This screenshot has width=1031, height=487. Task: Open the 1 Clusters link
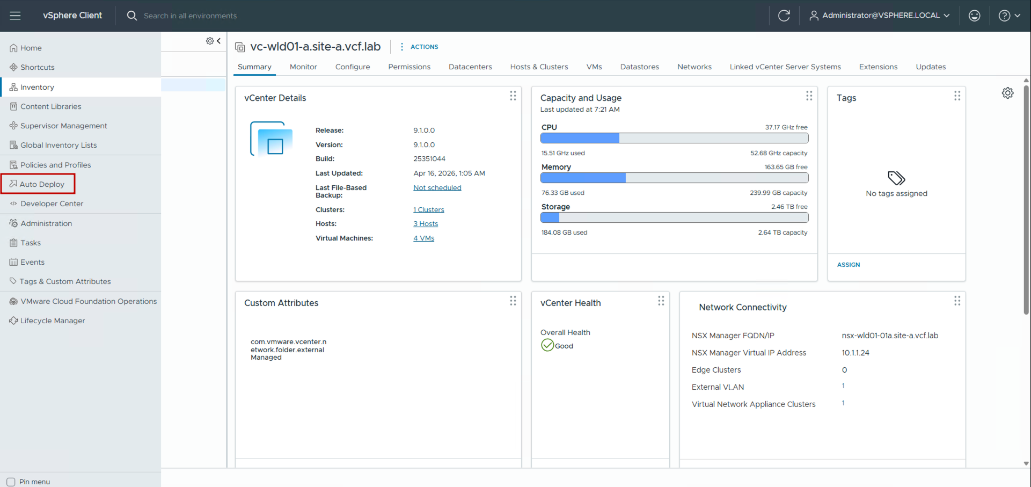(428, 209)
